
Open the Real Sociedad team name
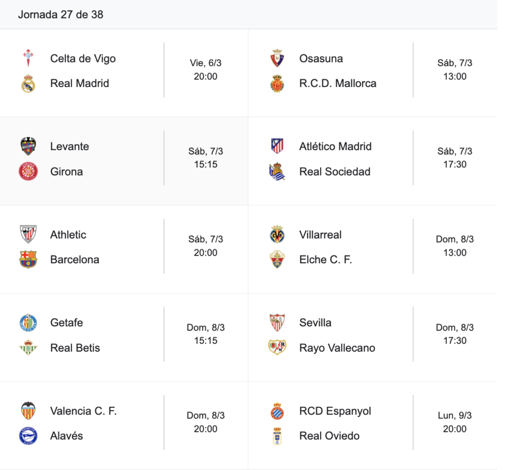pyautogui.click(x=334, y=172)
